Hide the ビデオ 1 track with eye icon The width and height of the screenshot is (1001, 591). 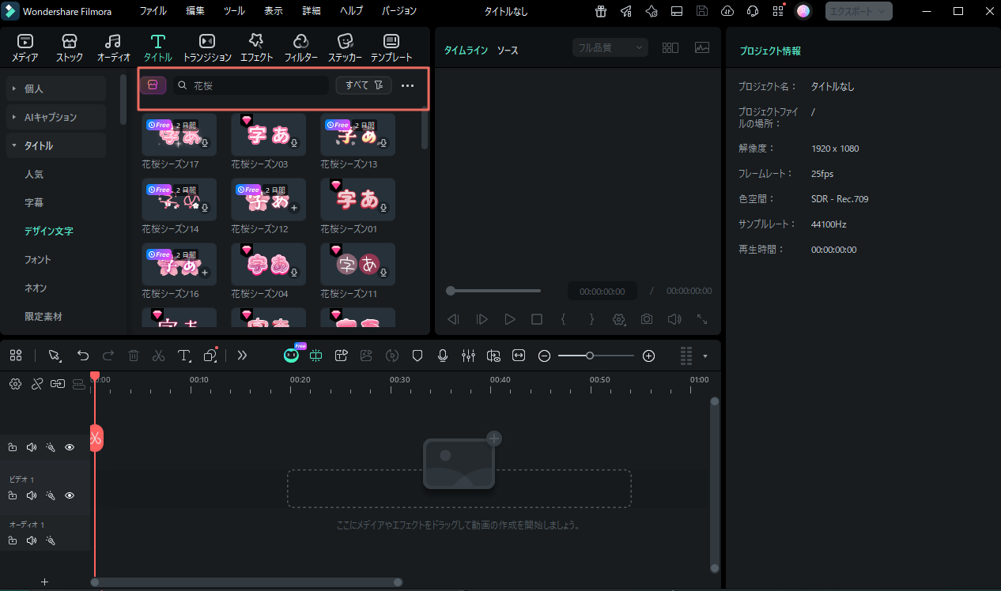click(70, 495)
